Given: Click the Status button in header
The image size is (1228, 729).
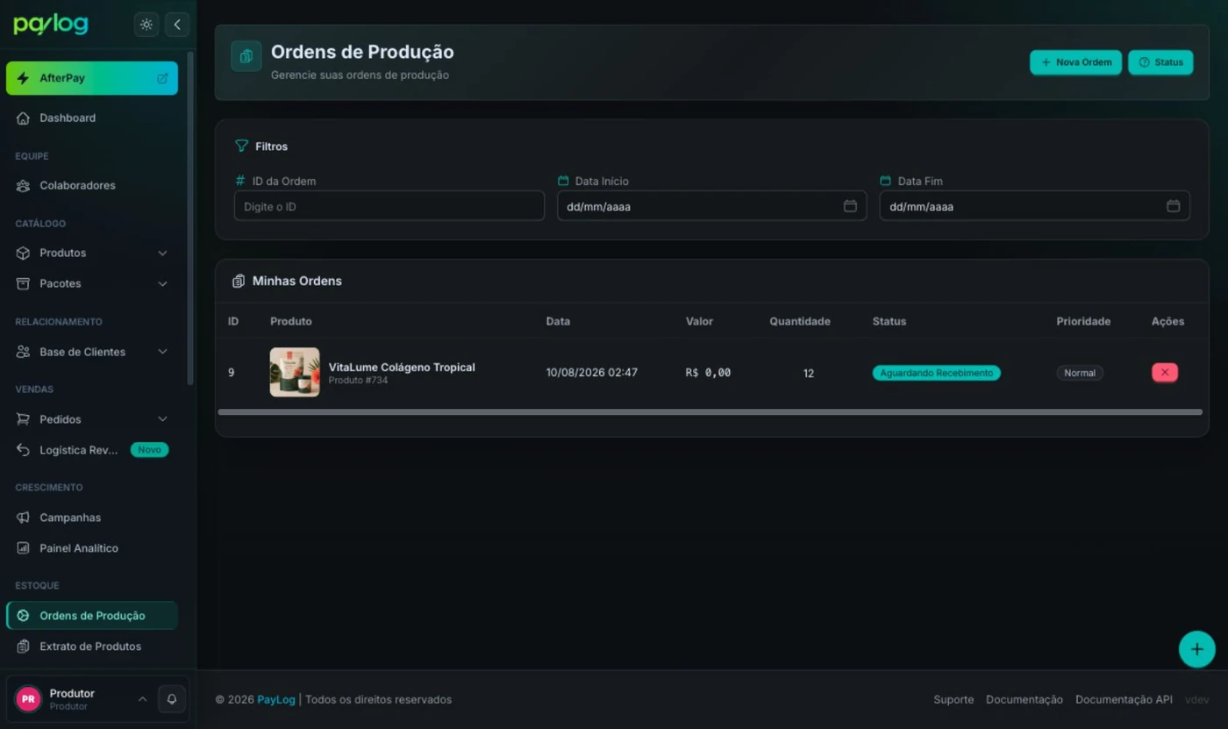Looking at the screenshot, I should pos(1160,62).
